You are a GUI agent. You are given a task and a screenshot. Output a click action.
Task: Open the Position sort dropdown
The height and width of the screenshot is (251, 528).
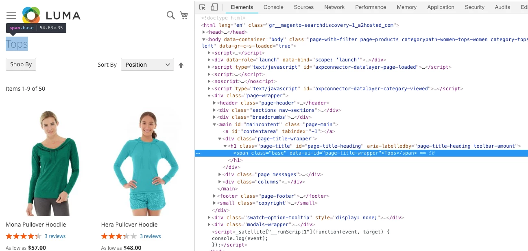click(x=147, y=65)
